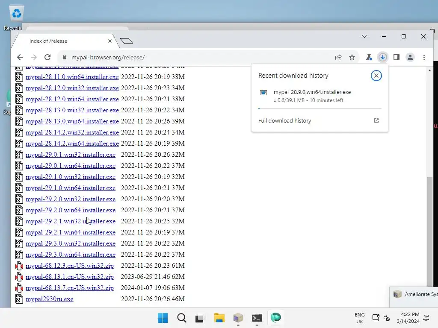Open the profile avatar menu

tap(410, 58)
